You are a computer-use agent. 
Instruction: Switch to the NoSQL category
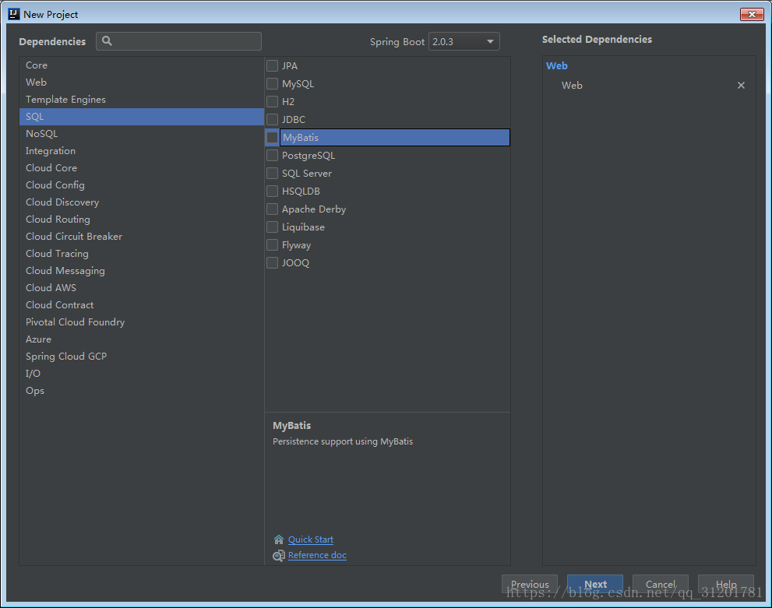[x=141, y=134]
